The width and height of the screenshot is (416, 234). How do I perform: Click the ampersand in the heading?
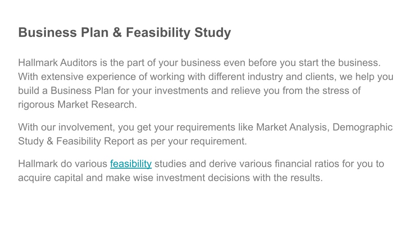coord(117,32)
